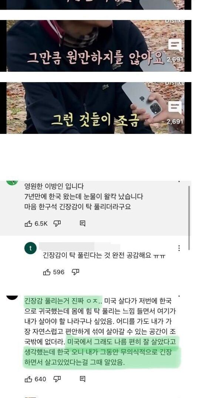Image resolution: width=199 pixels, height=398 pixels.
Task: Open comments icon on 원만하지를 않아요 frame
Action: click(x=175, y=46)
